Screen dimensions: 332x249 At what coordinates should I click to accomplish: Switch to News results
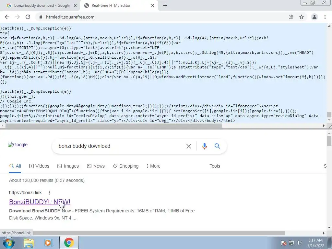point(96,166)
